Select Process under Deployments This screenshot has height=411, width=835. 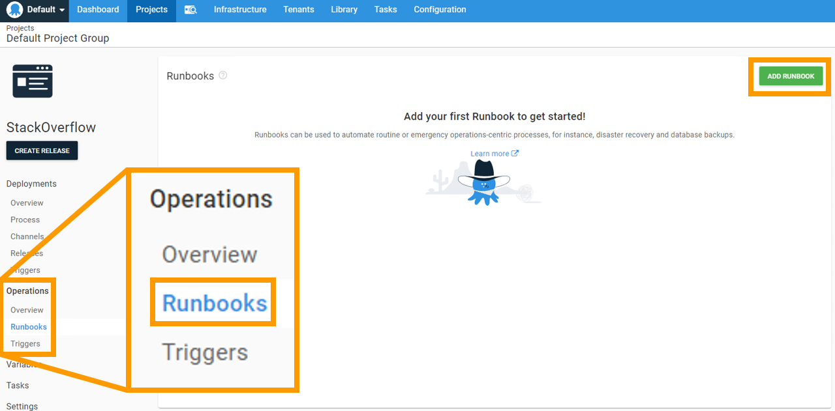[x=25, y=220]
